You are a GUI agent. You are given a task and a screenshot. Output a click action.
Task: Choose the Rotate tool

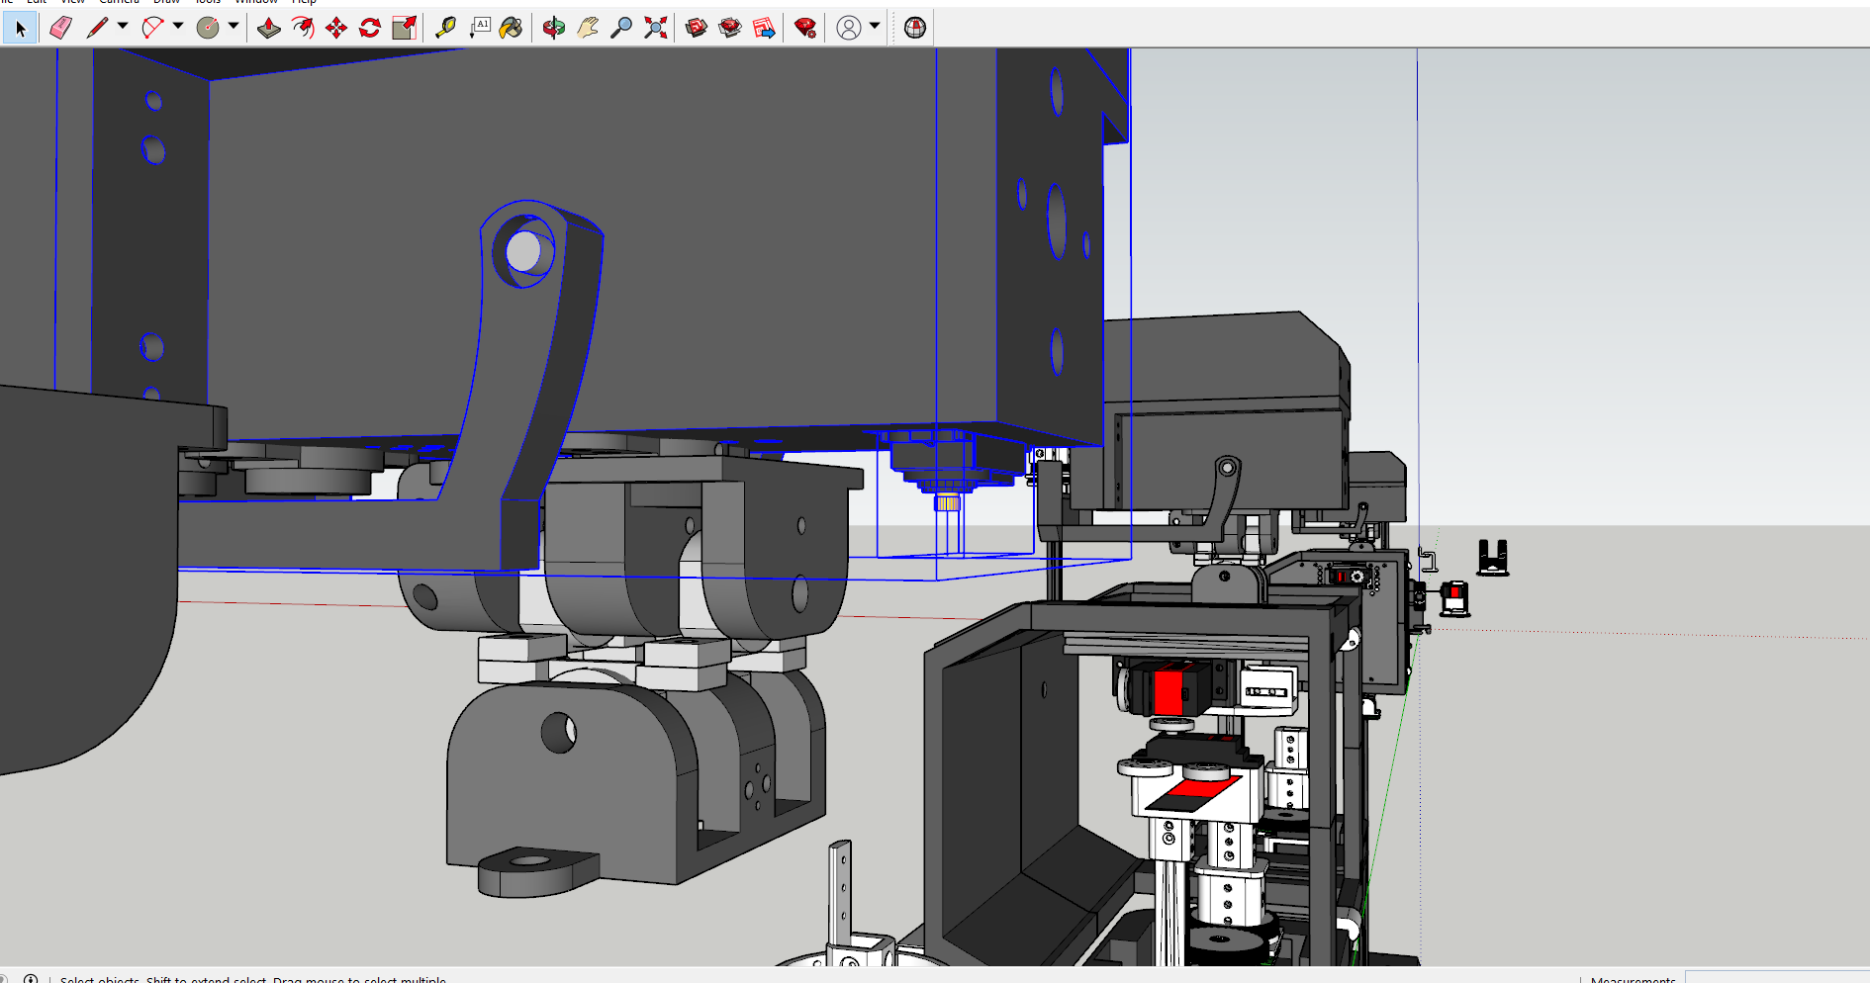pos(370,28)
